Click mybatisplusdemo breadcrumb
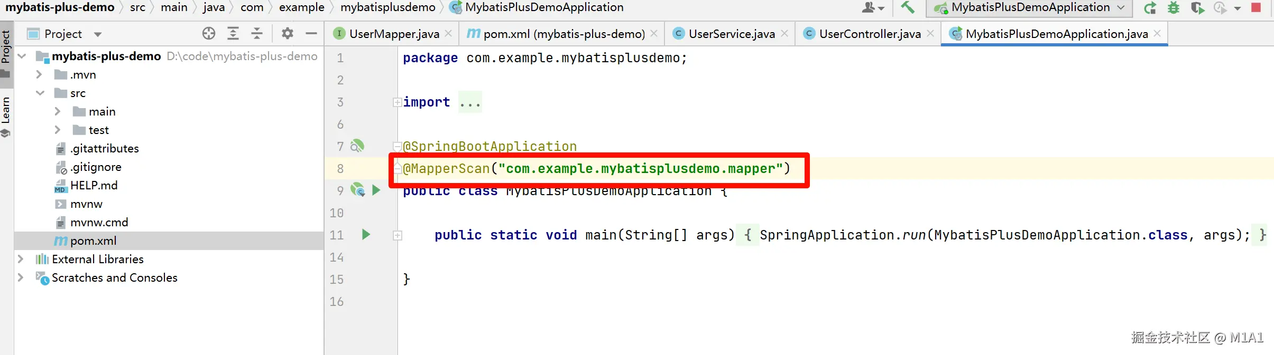The width and height of the screenshot is (1274, 355). click(x=388, y=7)
